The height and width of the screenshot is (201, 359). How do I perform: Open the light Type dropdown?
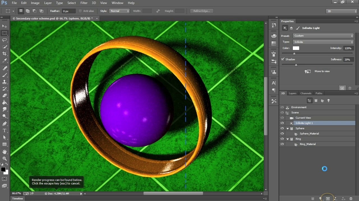[323, 42]
